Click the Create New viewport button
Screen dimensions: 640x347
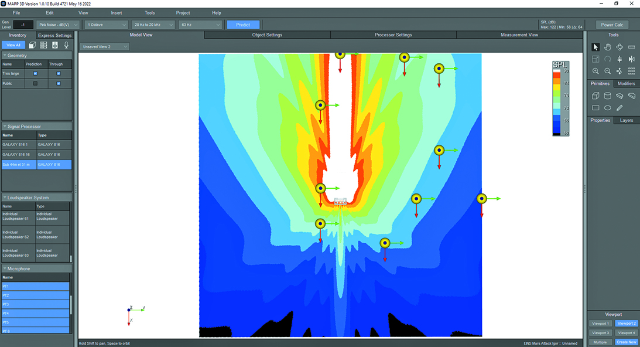click(626, 342)
